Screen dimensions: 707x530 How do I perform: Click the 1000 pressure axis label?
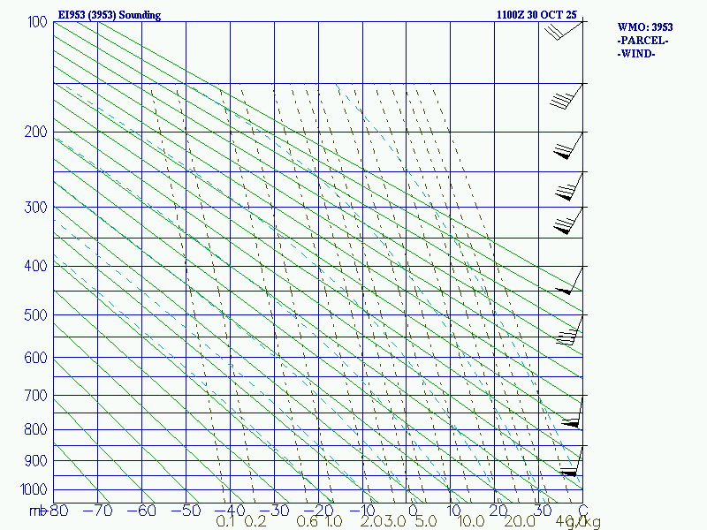34,489
